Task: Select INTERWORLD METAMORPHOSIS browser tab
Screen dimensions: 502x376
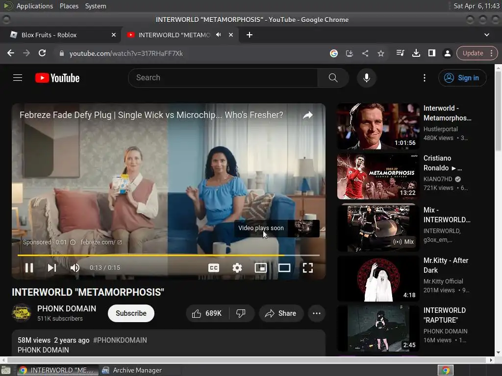Action: coord(174,35)
